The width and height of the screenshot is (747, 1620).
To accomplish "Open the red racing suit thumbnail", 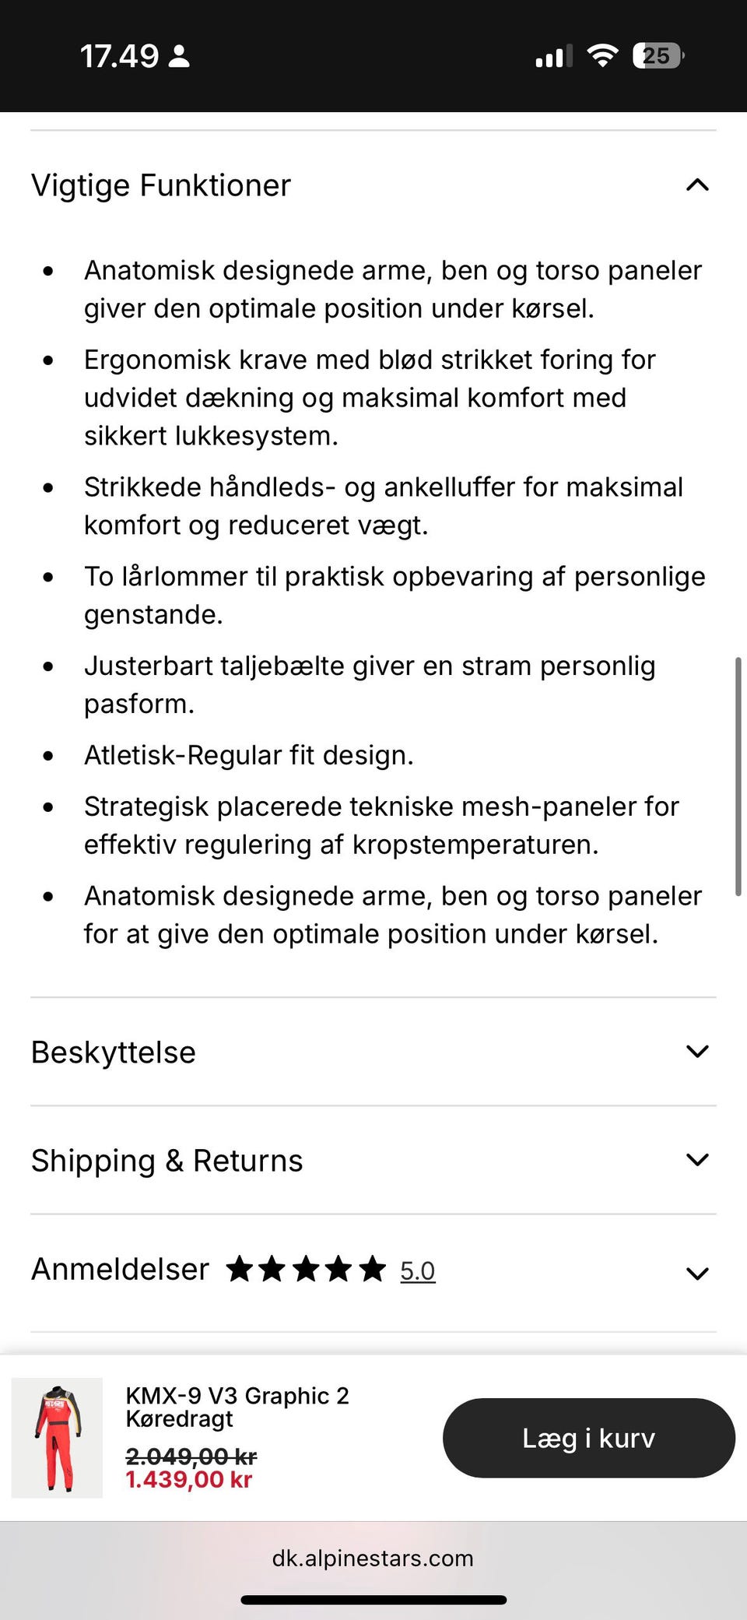I will tap(57, 1437).
